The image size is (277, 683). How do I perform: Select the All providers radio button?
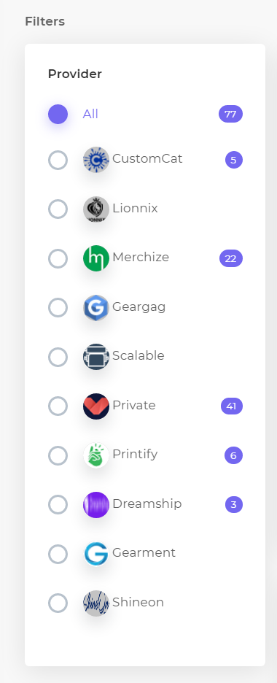(x=58, y=114)
